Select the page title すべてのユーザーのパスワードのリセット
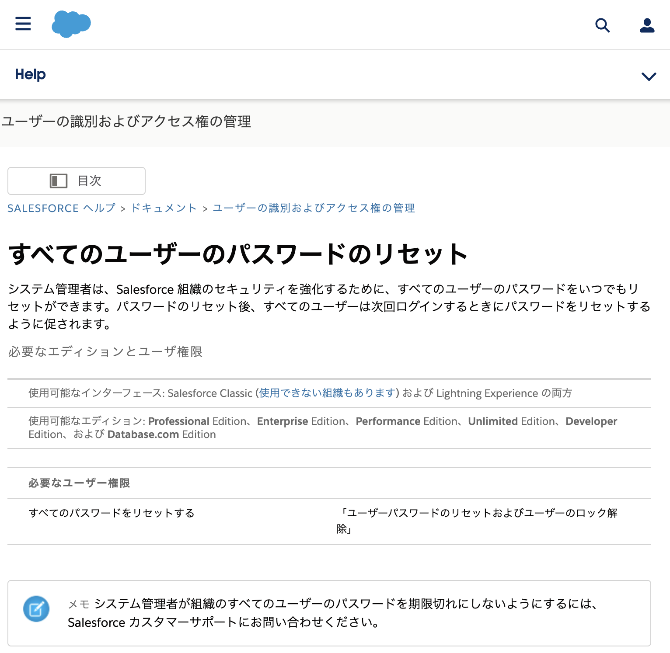Screen dimensions: 670x653 click(238, 254)
